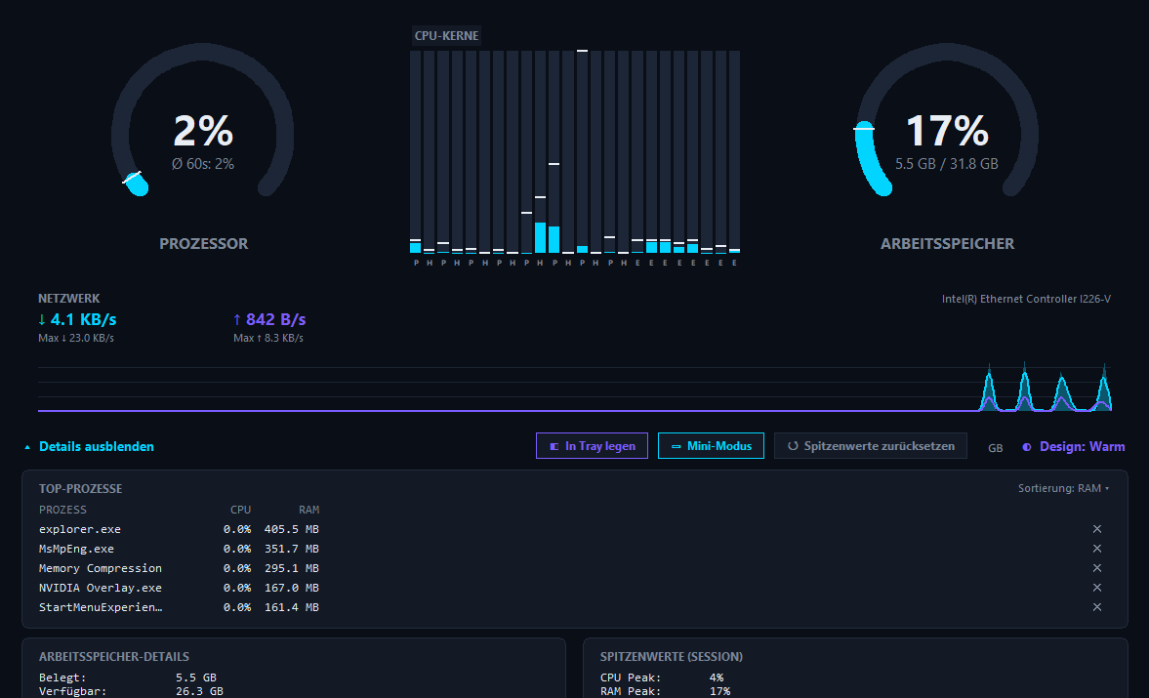
Task: Click the '26.3 GB' available memory value
Action: pos(199,690)
